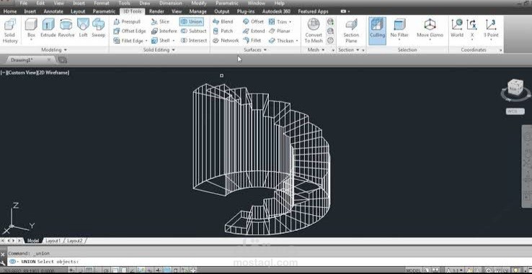Image resolution: width=532 pixels, height=274 pixels.
Task: Select the surface Offset tool
Action: click(254, 22)
